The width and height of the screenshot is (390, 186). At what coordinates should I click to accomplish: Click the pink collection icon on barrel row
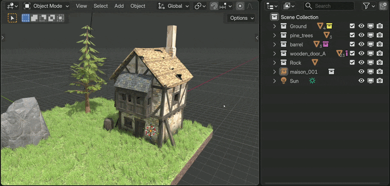point(326,44)
